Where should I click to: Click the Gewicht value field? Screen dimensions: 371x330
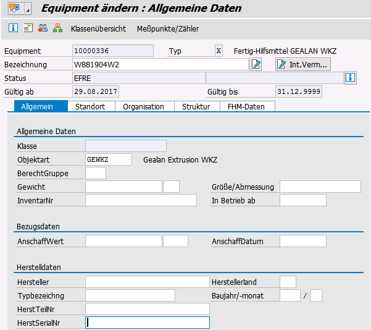tap(123, 187)
